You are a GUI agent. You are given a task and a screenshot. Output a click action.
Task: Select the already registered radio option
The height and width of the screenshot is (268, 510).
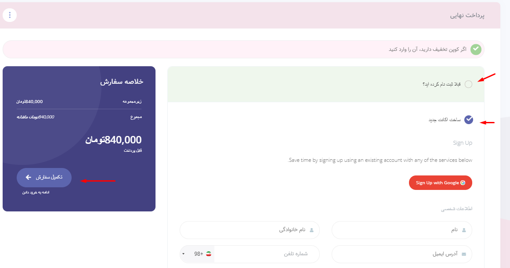(x=468, y=84)
